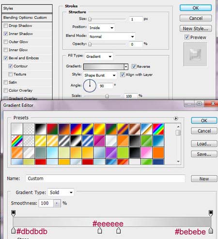Image resolution: width=218 pixels, height=239 pixels.
Task: Enable the Texture checkbox
Action: (x=10, y=74)
